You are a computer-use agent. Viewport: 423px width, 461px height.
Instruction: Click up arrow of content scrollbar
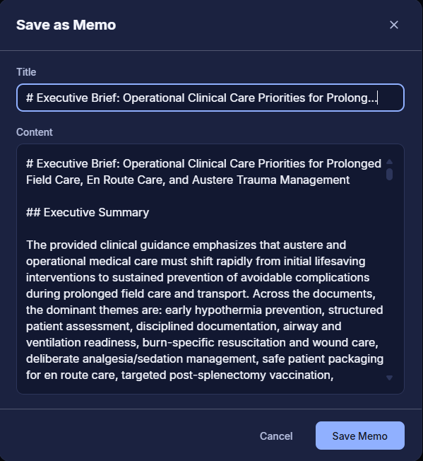tap(389, 162)
